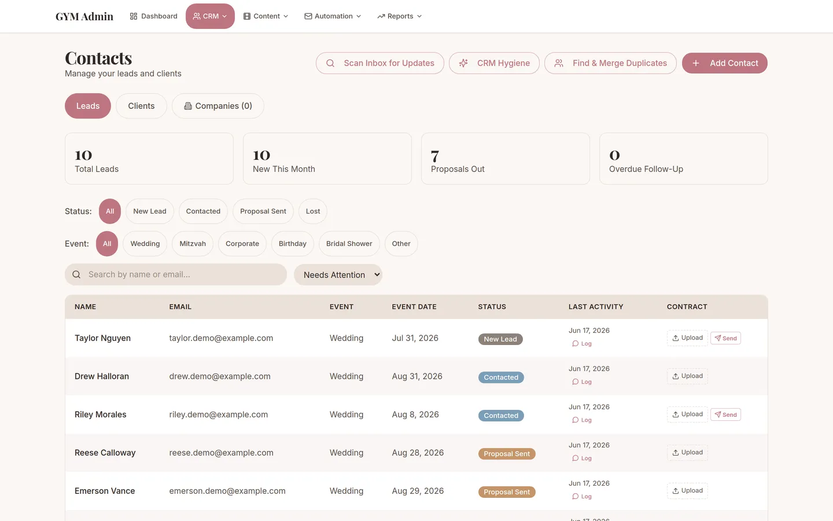Open contact Reese Calloway
Viewport: 833px width, 521px height.
pos(105,453)
